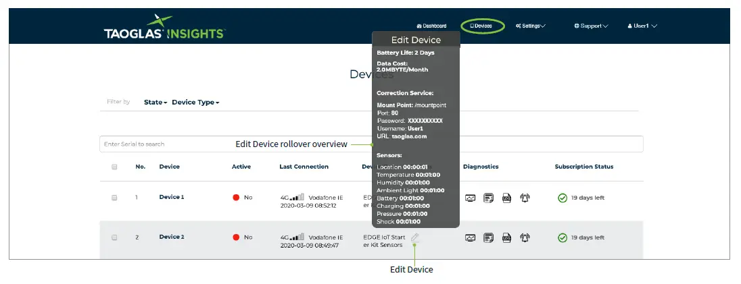Click the Active column header
The height and width of the screenshot is (284, 741).
click(241, 167)
